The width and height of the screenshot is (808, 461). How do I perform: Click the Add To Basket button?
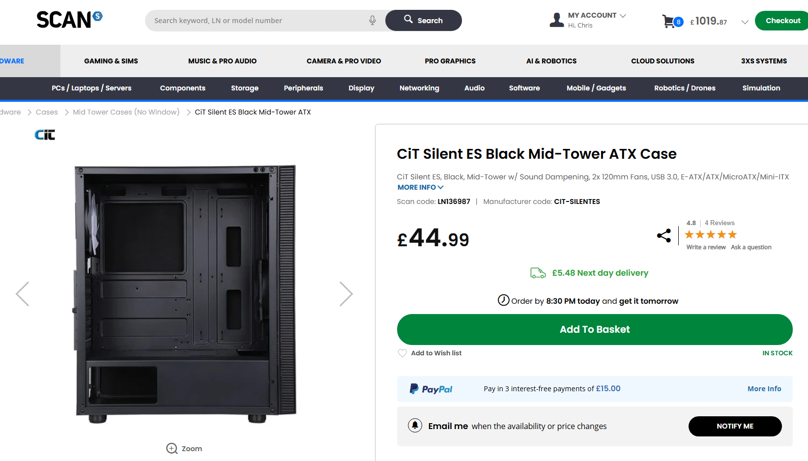pyautogui.click(x=594, y=329)
